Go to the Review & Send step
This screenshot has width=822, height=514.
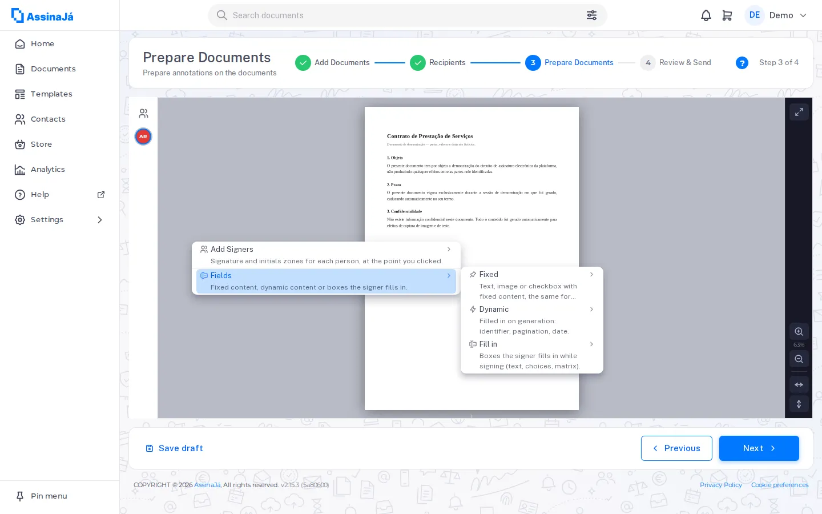(676, 63)
